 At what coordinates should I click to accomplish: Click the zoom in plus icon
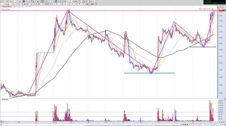point(221,124)
